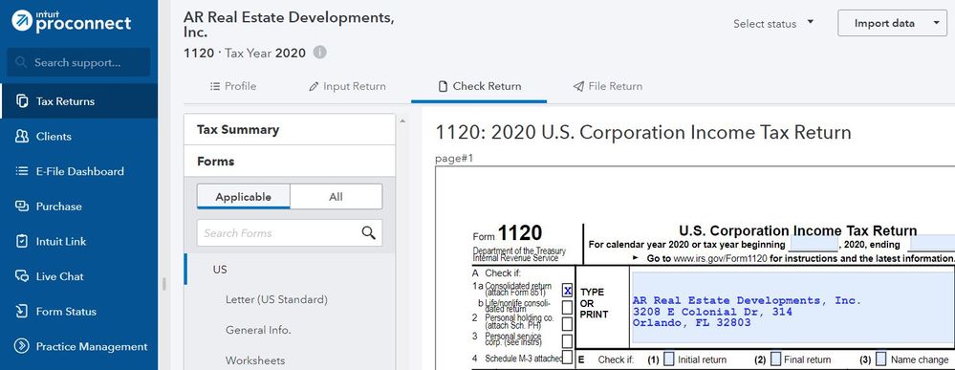The height and width of the screenshot is (370, 955).
Task: Go to E-File Dashboard
Action: [x=78, y=171]
